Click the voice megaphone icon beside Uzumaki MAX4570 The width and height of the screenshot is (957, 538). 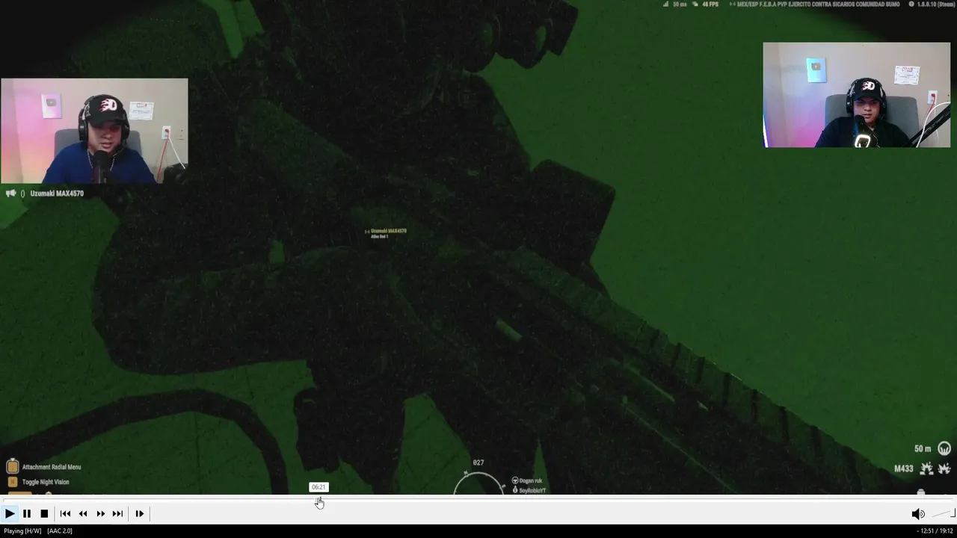(11, 194)
